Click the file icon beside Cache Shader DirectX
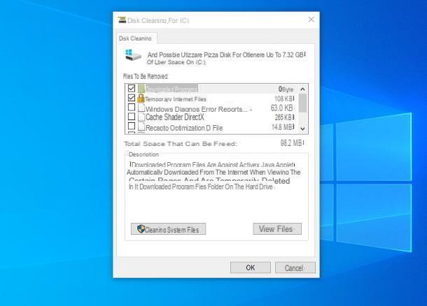 [x=141, y=117]
